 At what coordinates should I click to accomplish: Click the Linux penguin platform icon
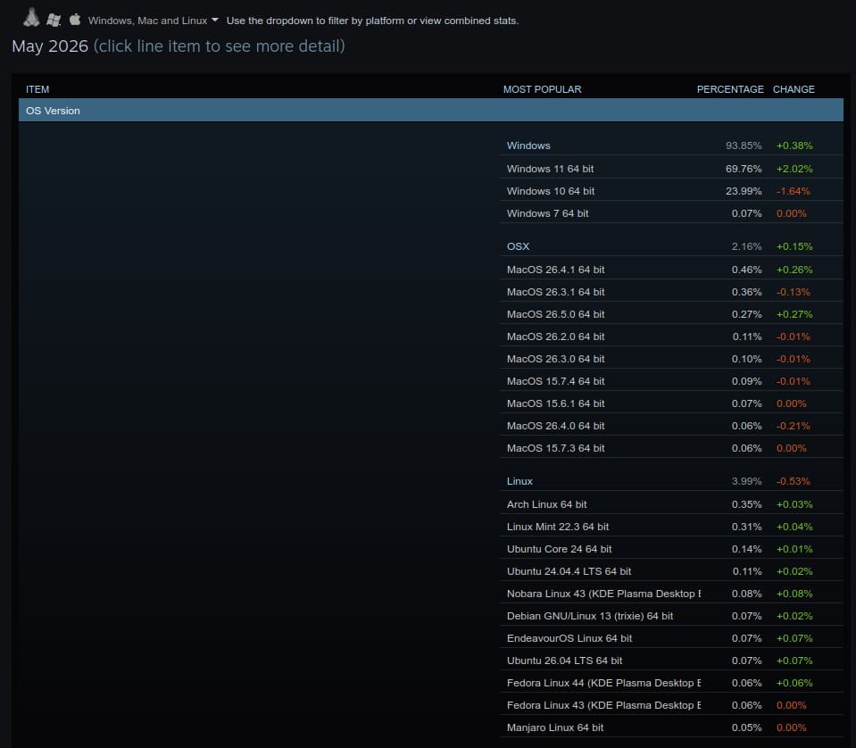tap(31, 18)
